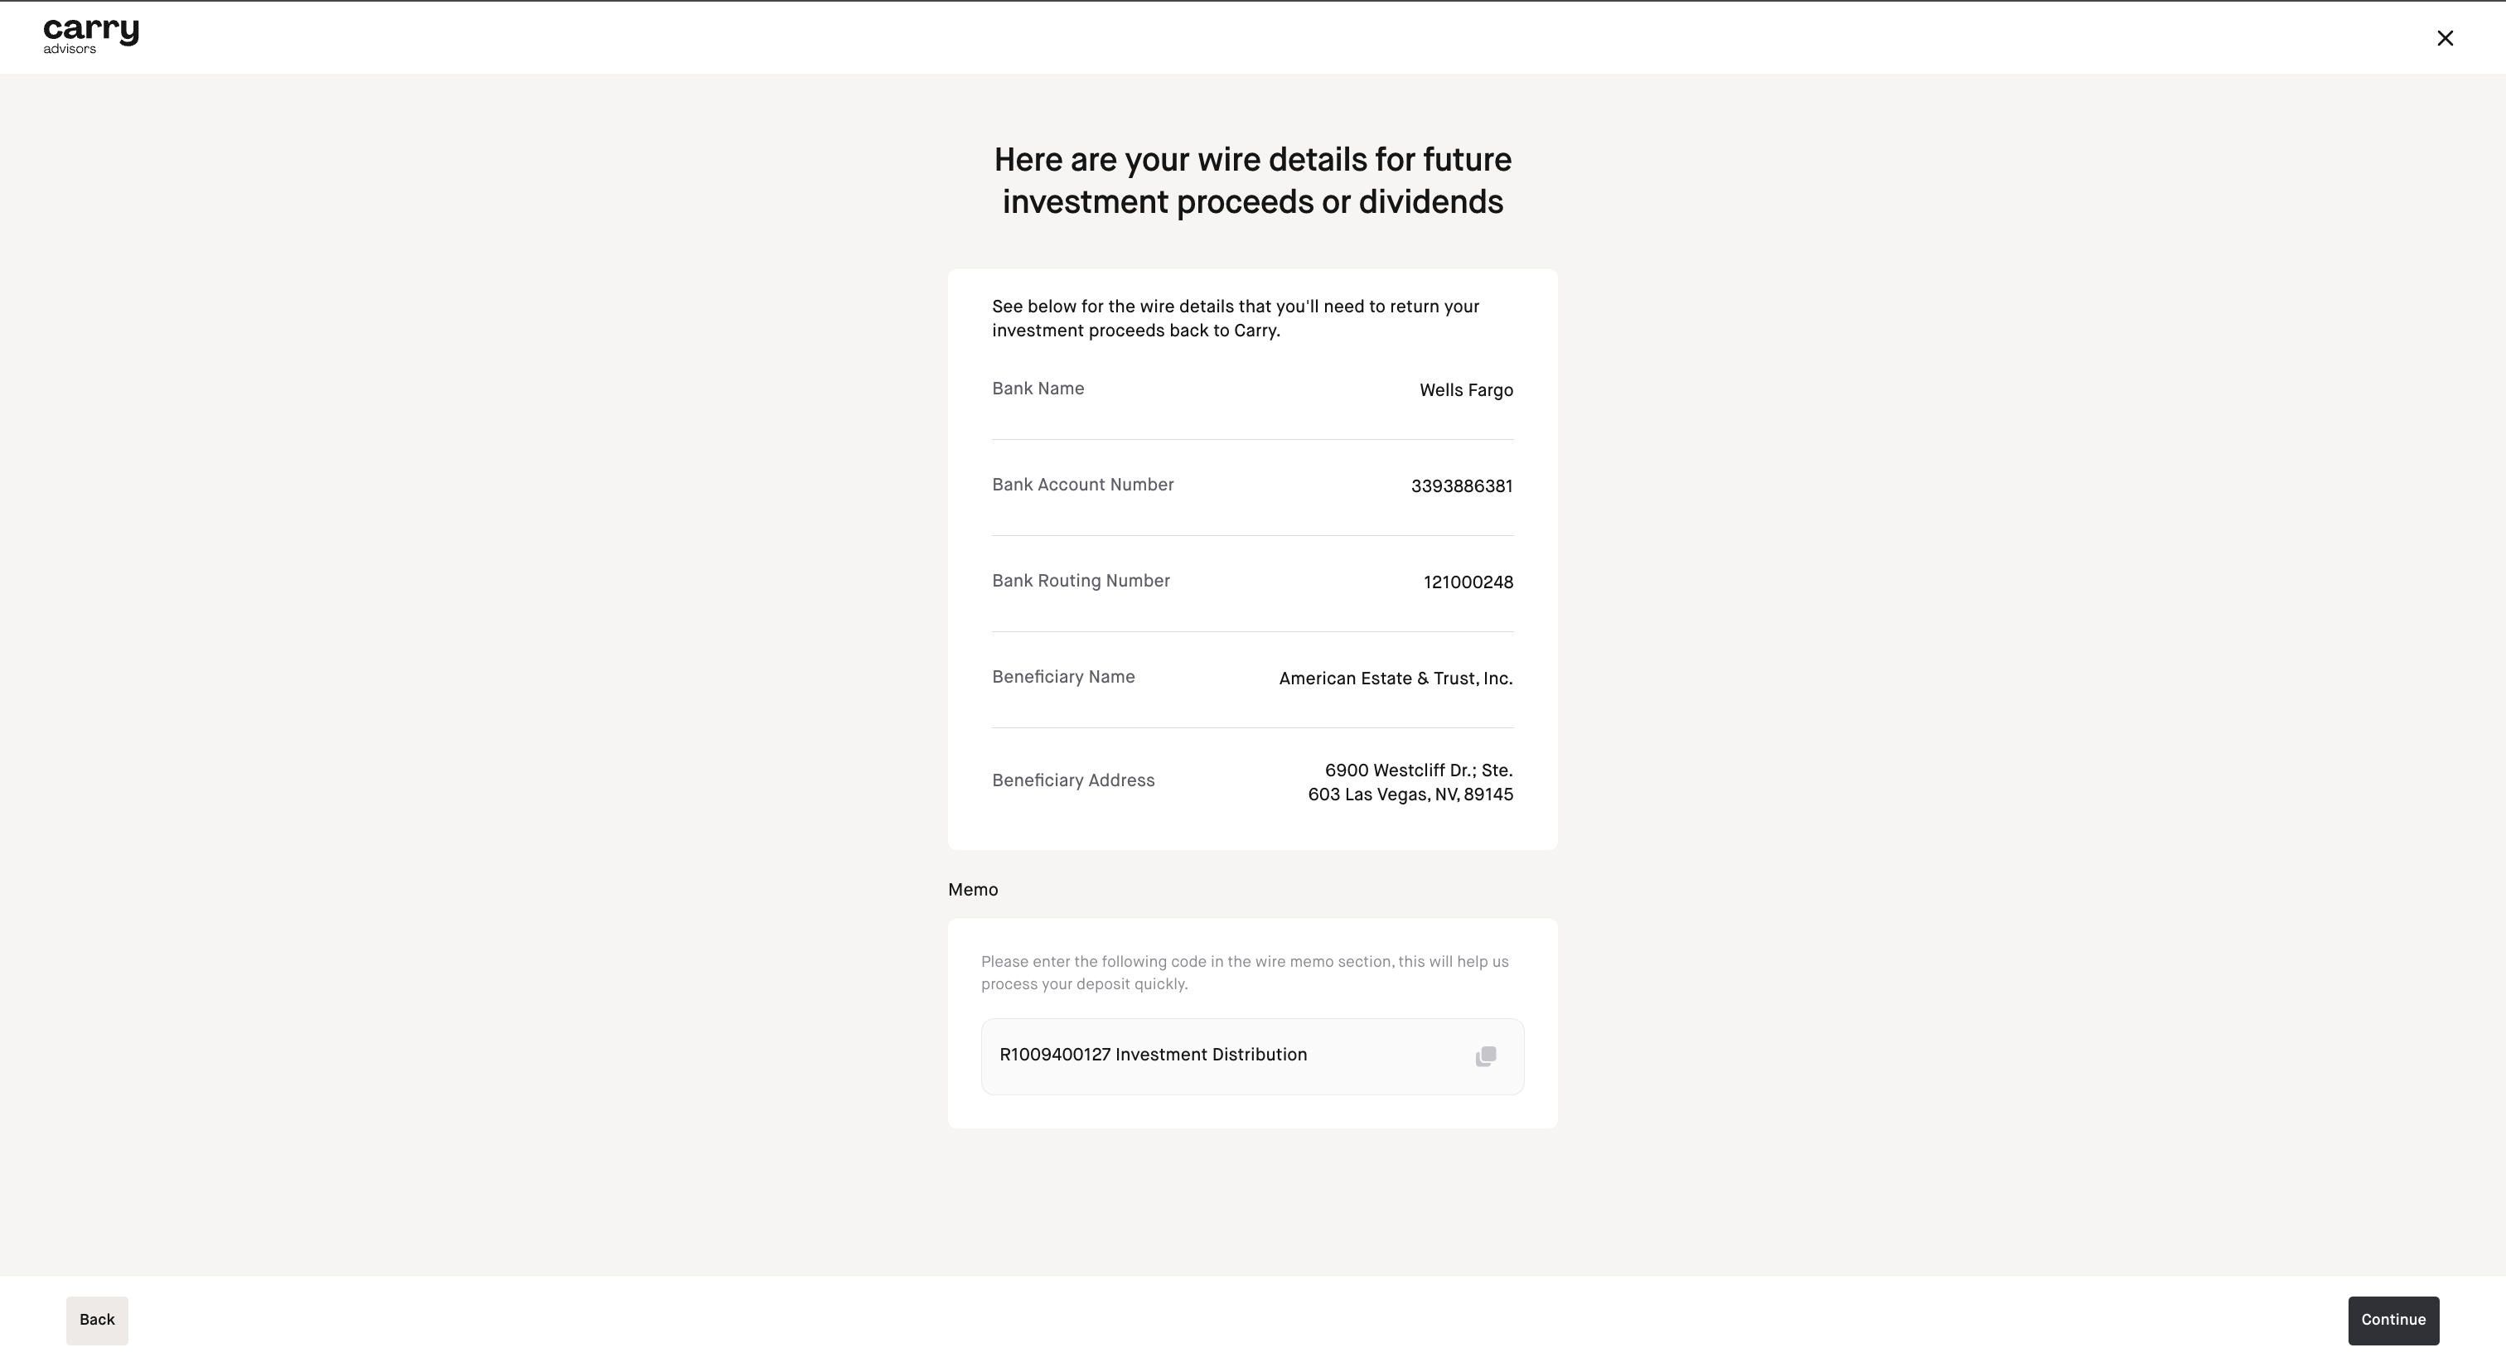The width and height of the screenshot is (2506, 1362).
Task: Click the R1009400127 Investment Distribution memo field
Action: [1153, 1055]
